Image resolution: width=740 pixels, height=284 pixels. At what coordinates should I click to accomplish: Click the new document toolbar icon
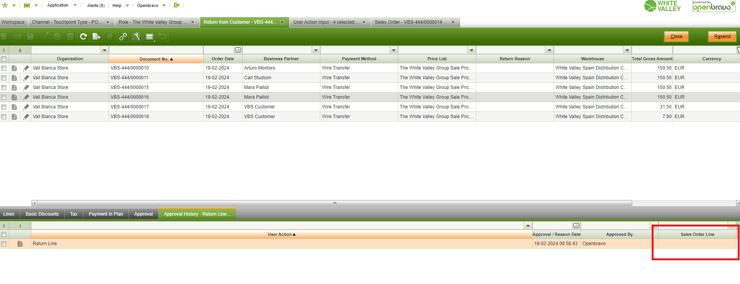coord(4,37)
